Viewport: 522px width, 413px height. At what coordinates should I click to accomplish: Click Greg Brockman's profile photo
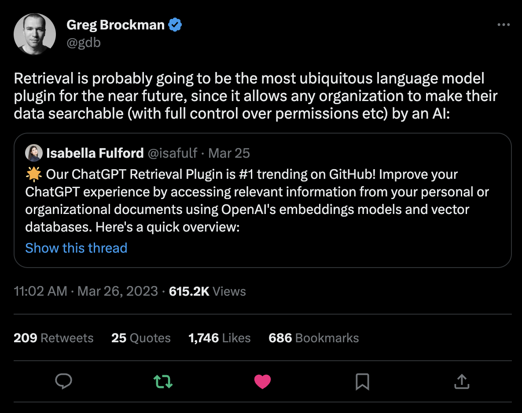35,34
